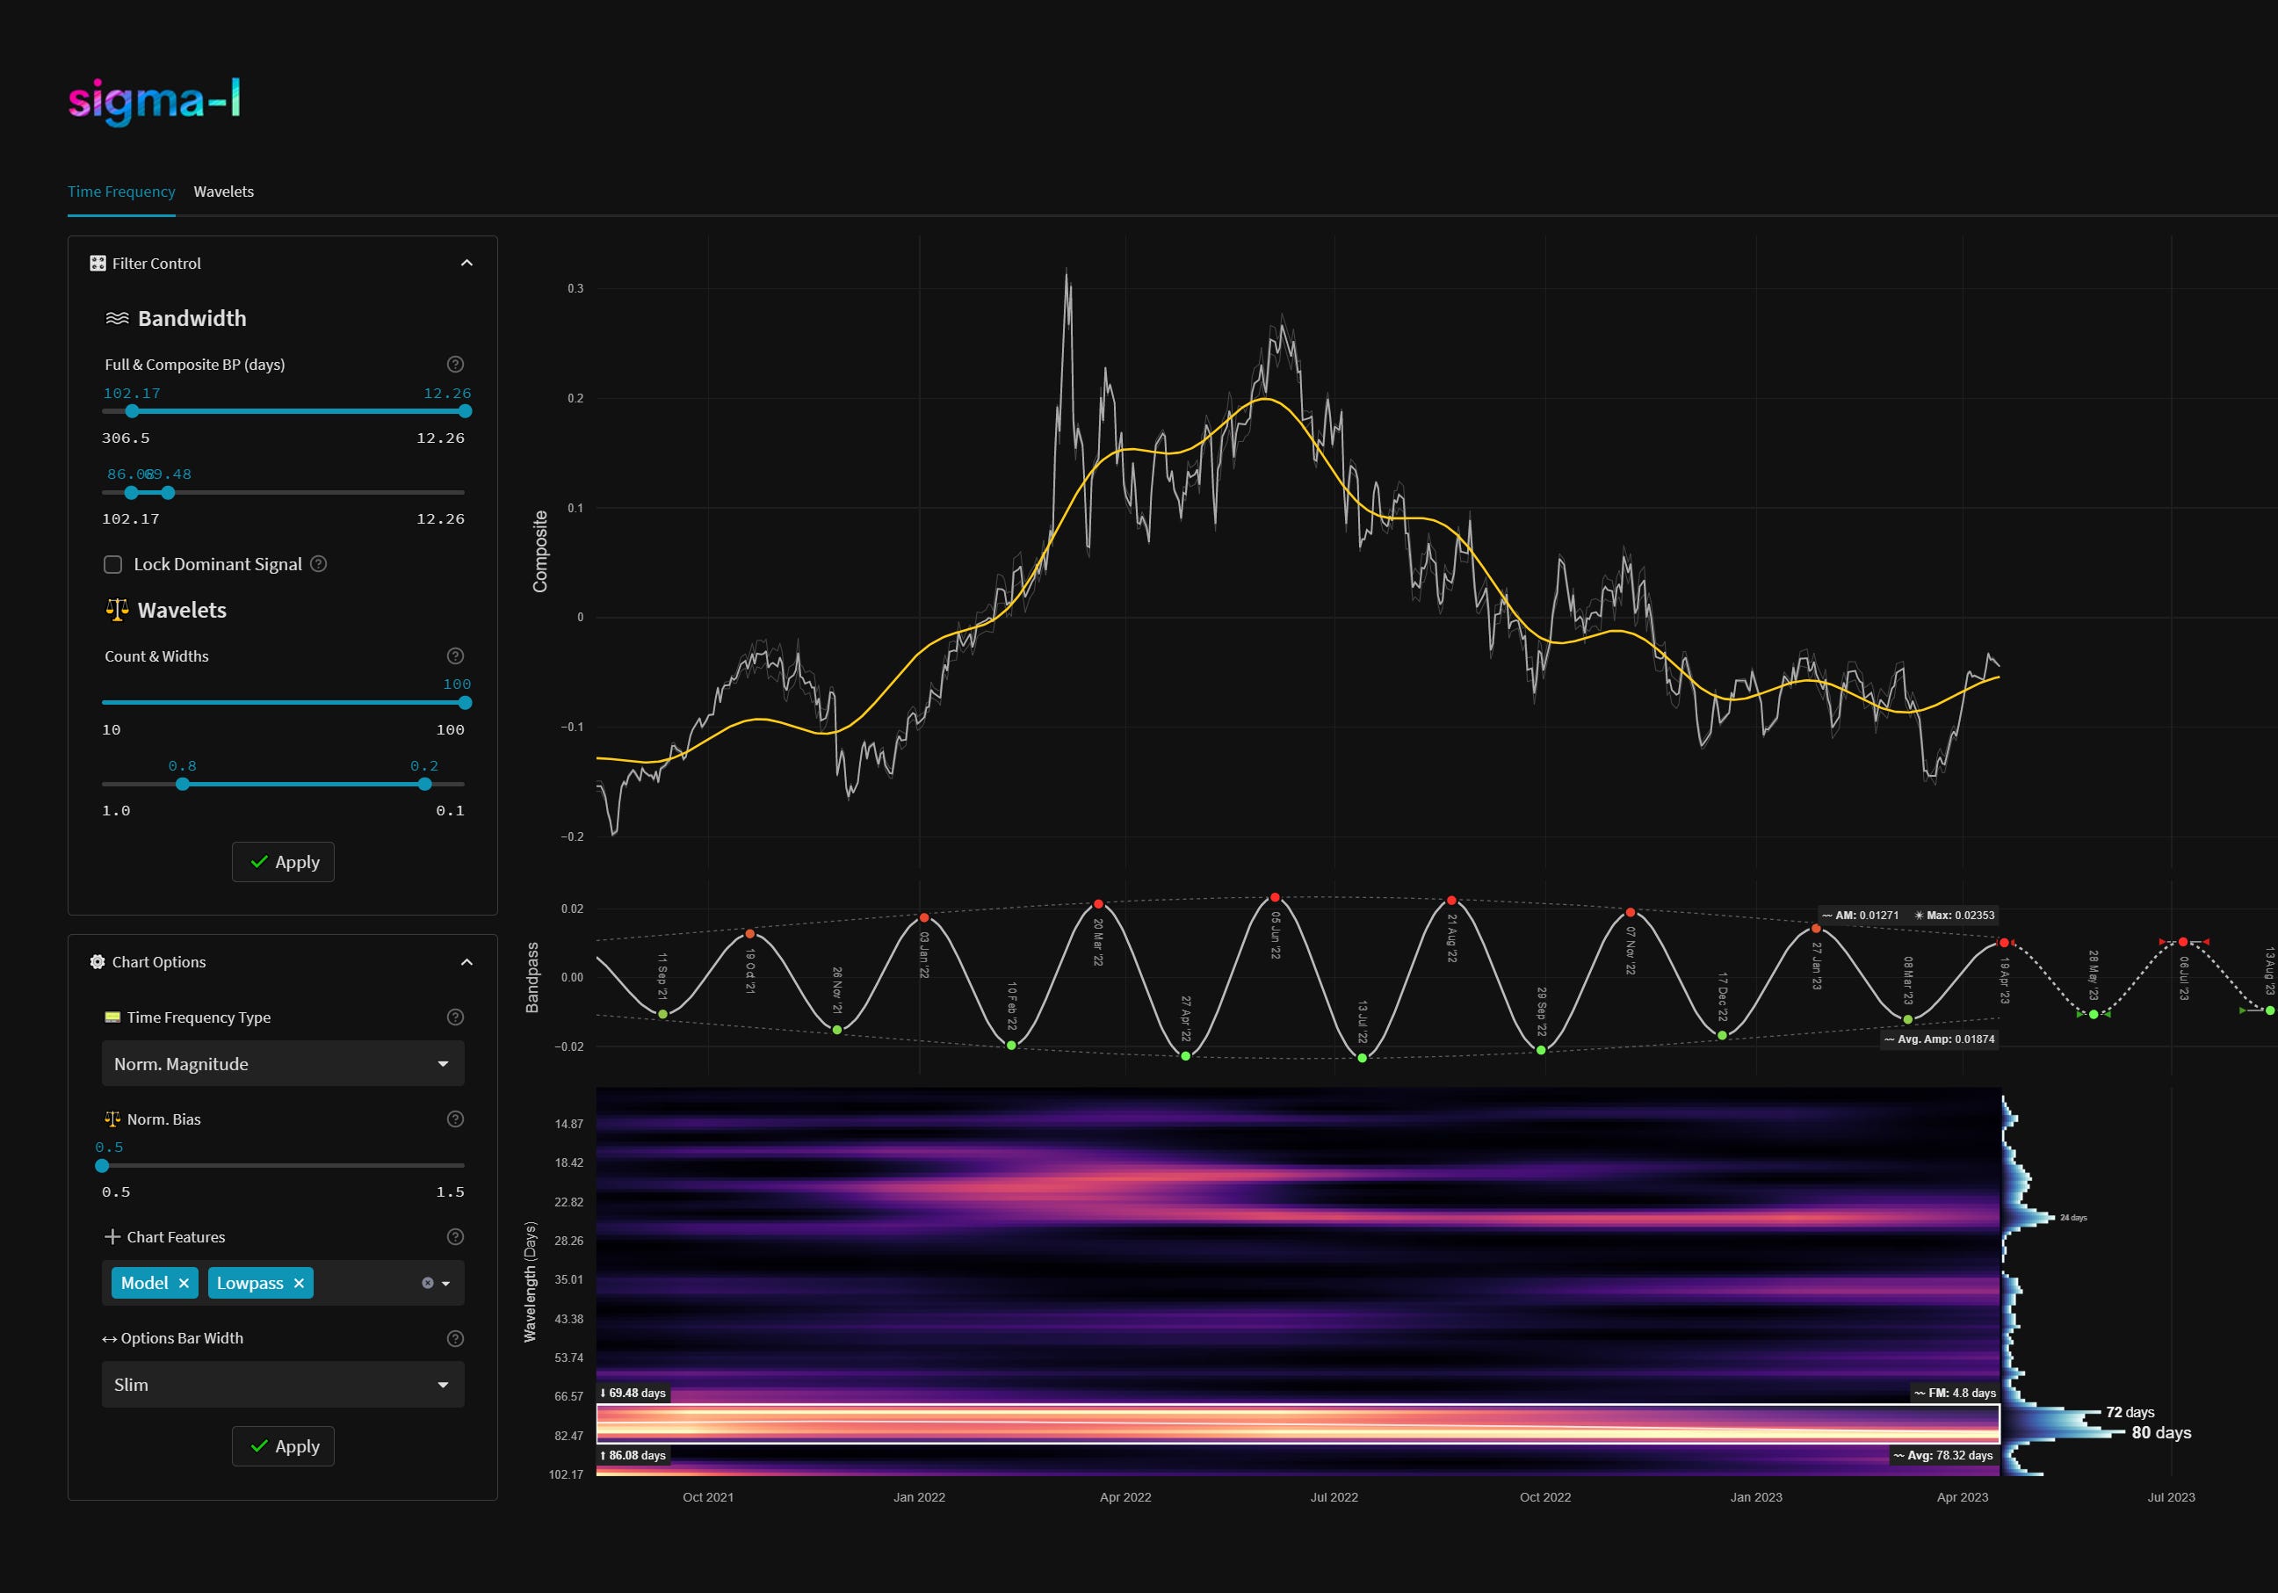Image resolution: width=2278 pixels, height=1593 pixels.
Task: Click the Options Bar Width arrows icon
Action: (109, 1339)
